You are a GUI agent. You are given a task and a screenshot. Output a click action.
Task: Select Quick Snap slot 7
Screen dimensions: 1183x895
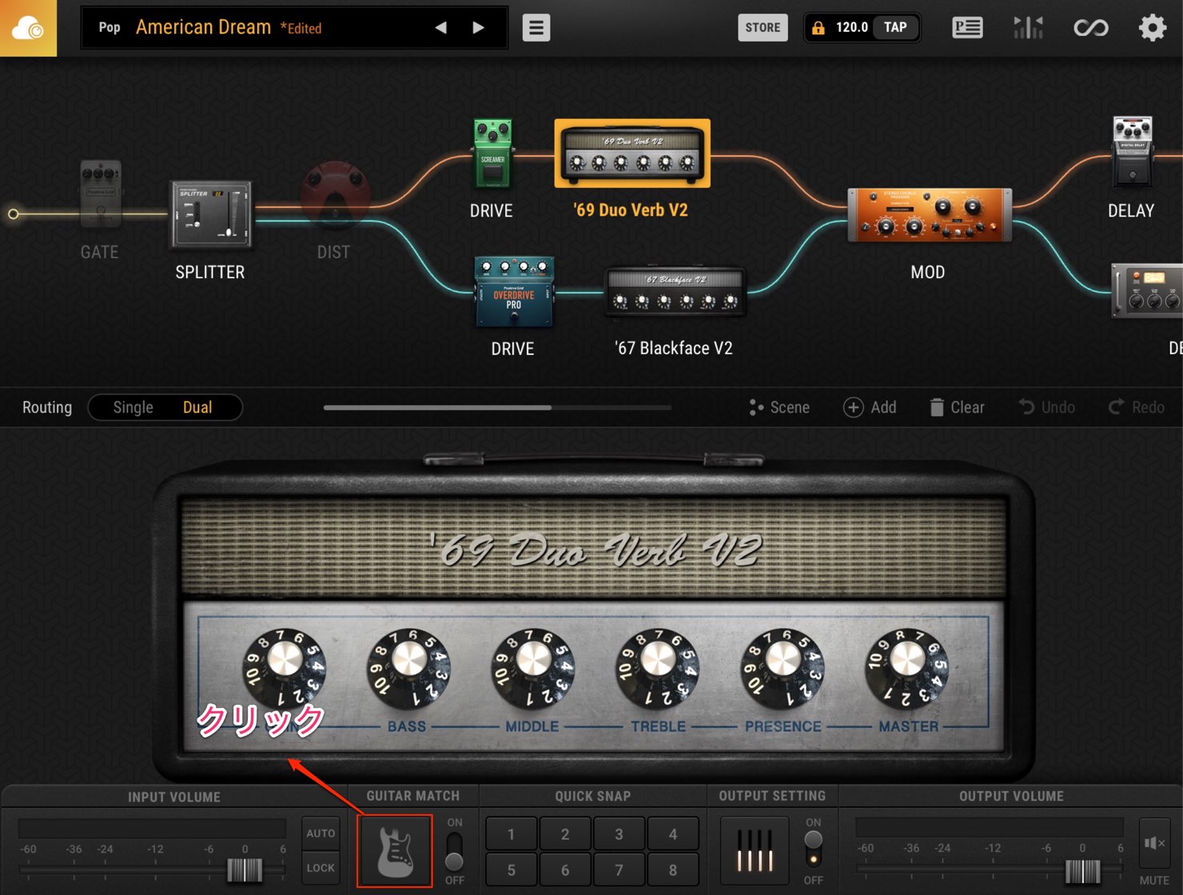click(x=619, y=869)
